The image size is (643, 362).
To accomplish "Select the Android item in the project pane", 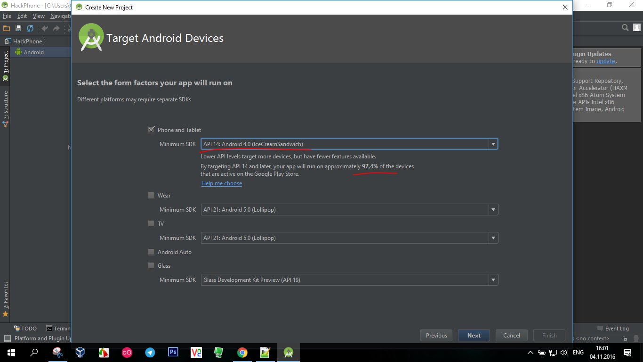I will click(x=33, y=52).
